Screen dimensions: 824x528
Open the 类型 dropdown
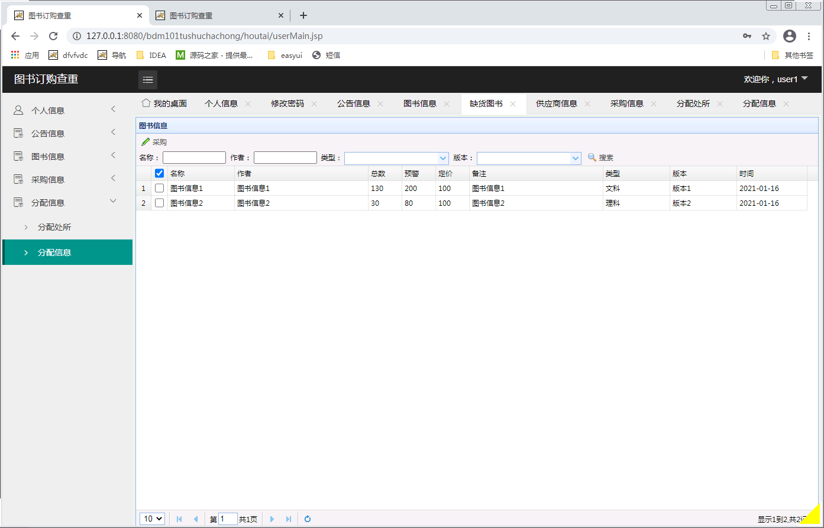tap(444, 158)
